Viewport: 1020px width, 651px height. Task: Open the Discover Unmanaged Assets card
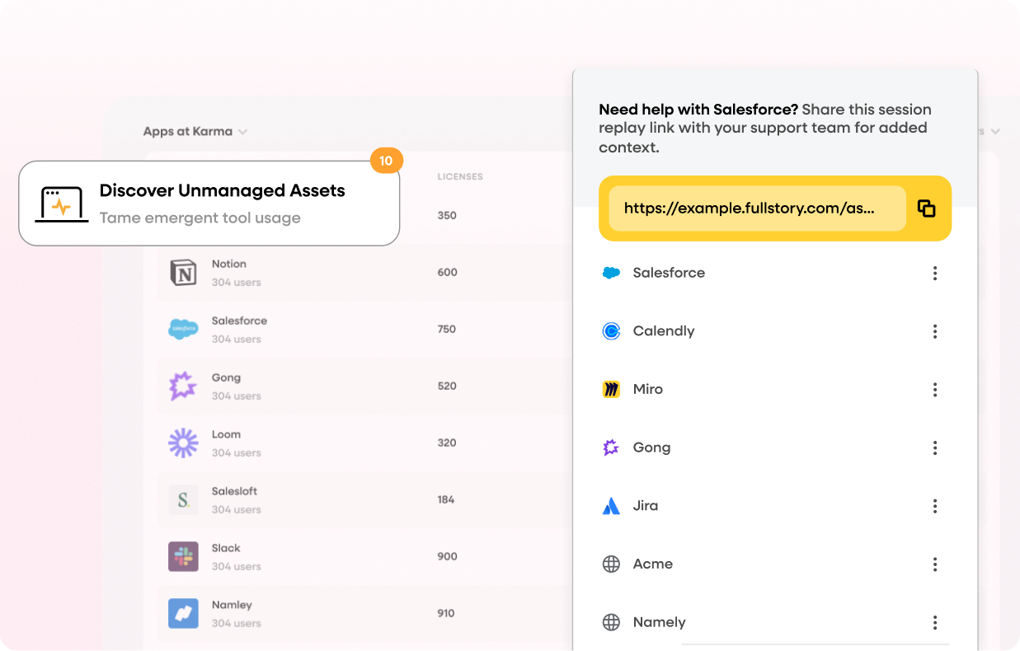click(x=209, y=203)
